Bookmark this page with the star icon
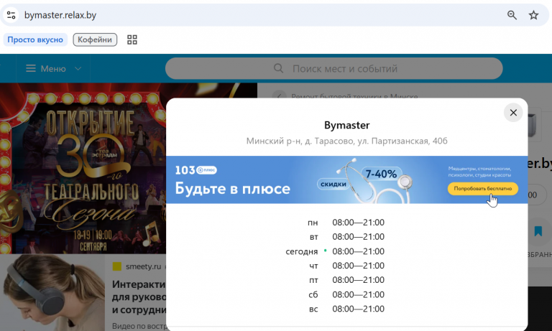 coord(534,15)
